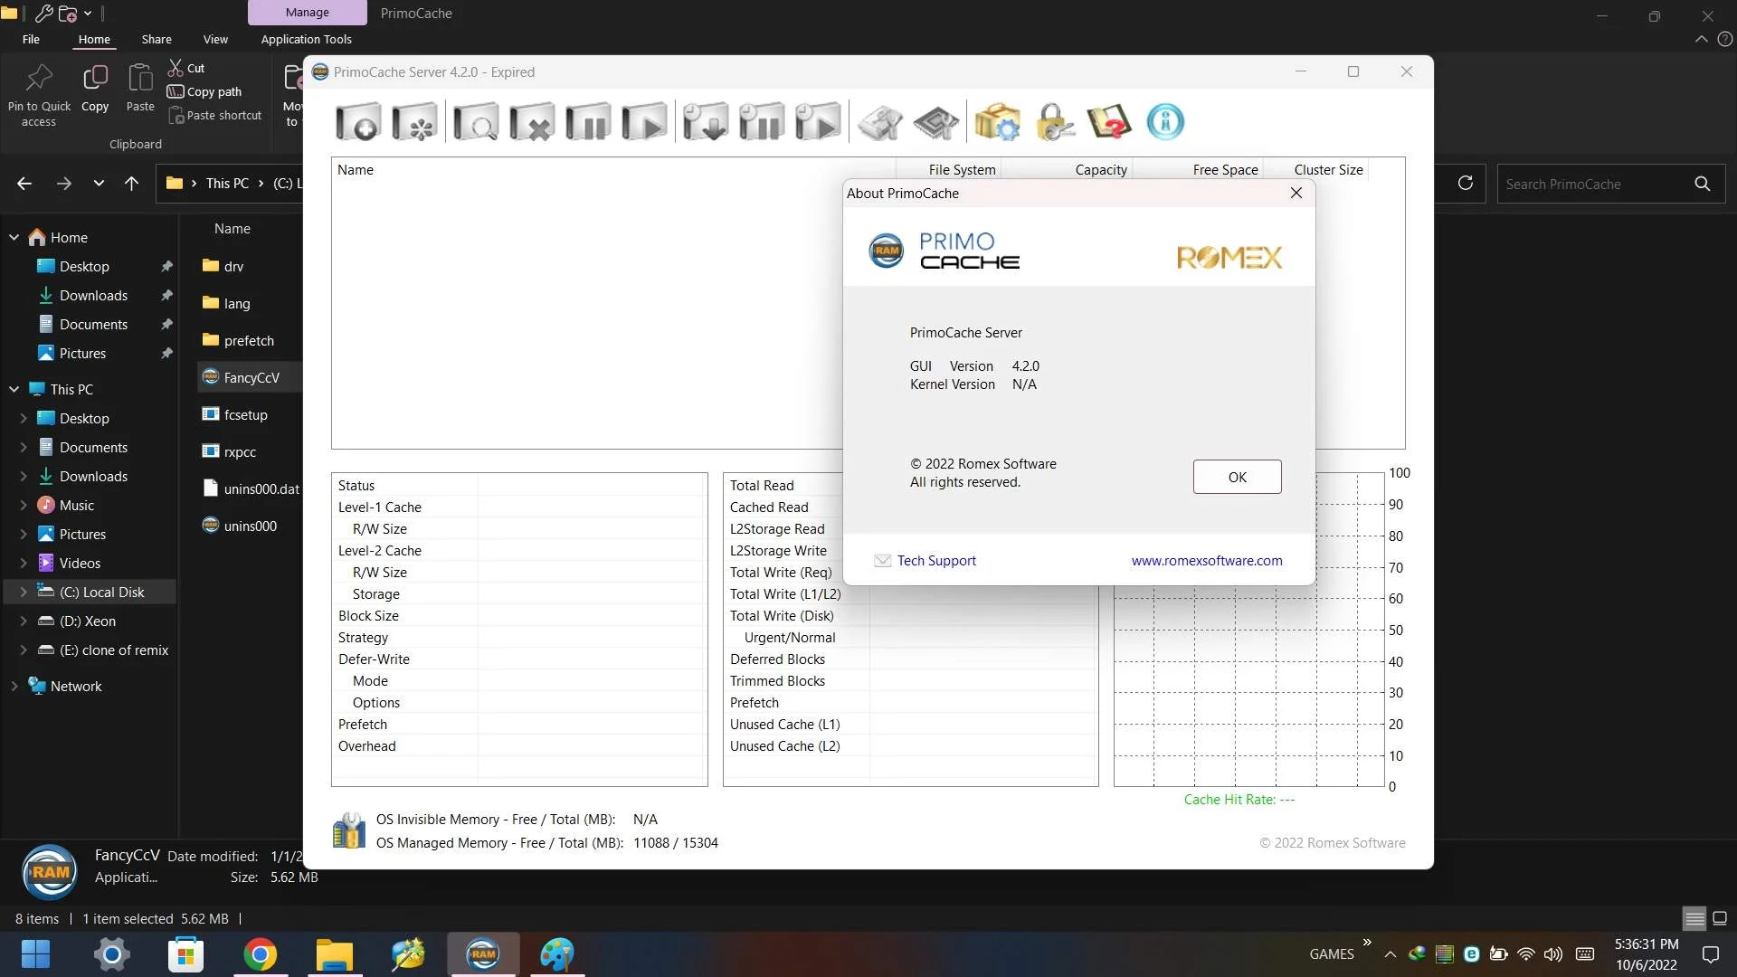Click the view cache task icon with magnifier
Image resolution: width=1737 pixels, height=977 pixels.
coord(475,122)
